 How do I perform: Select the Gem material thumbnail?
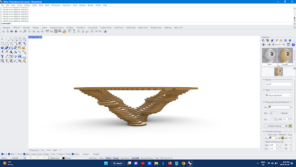pyautogui.click(x=269, y=57)
